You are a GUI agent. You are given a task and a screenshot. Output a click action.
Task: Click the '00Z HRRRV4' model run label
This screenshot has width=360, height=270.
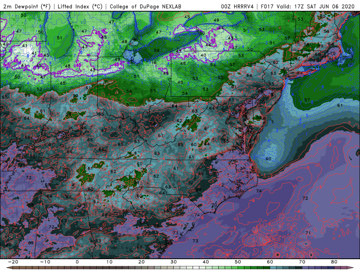[237, 6]
